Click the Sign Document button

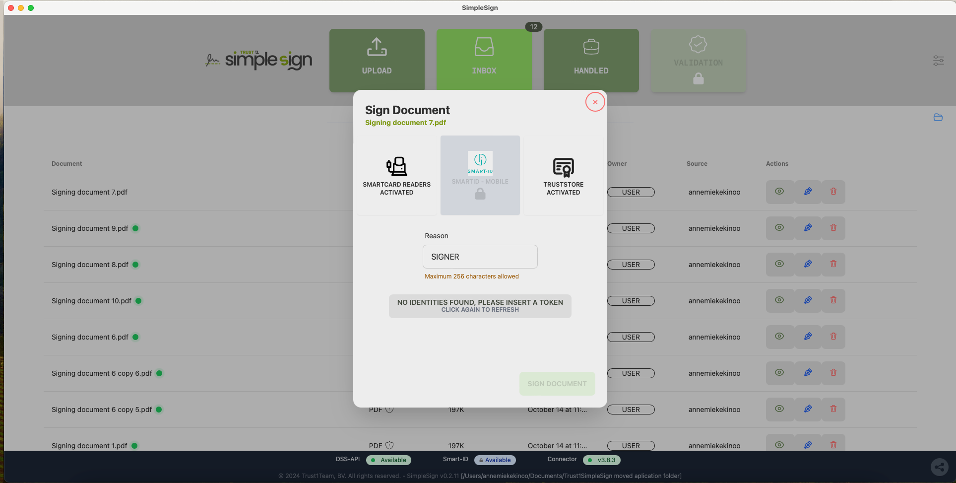557,384
